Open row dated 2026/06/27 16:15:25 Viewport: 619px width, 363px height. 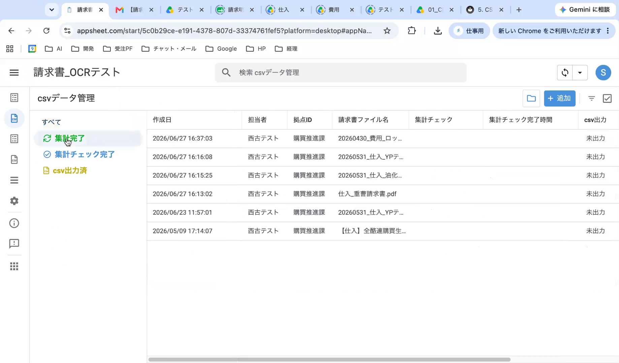383,175
